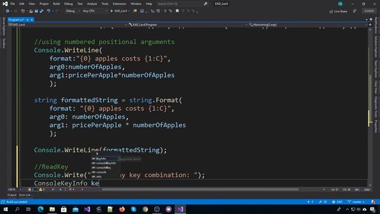Click the Navigate Backward toolbar icon
Viewport: 380px width, 214px height.
click(x=8, y=11)
